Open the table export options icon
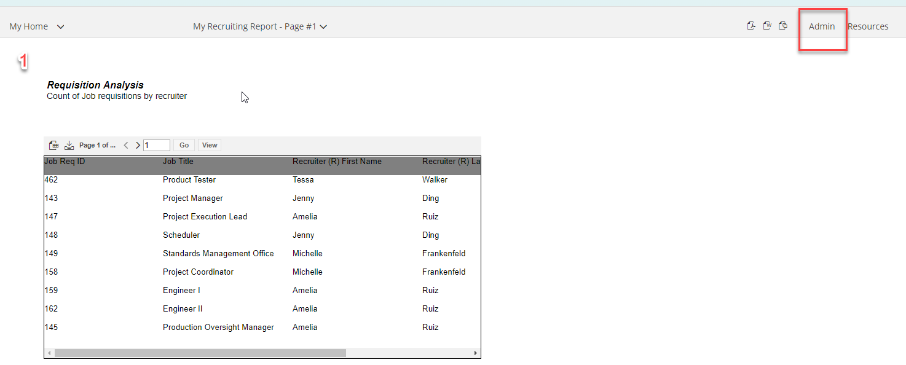 [53, 145]
